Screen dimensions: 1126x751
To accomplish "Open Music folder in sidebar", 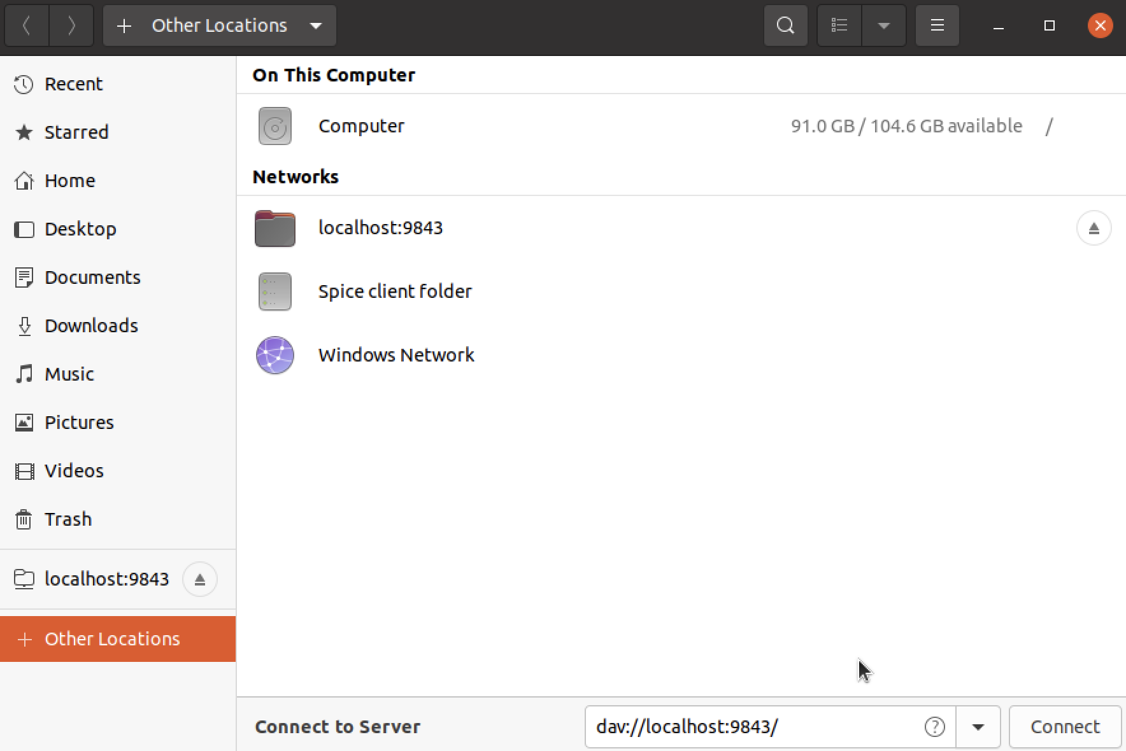I will (118, 374).
